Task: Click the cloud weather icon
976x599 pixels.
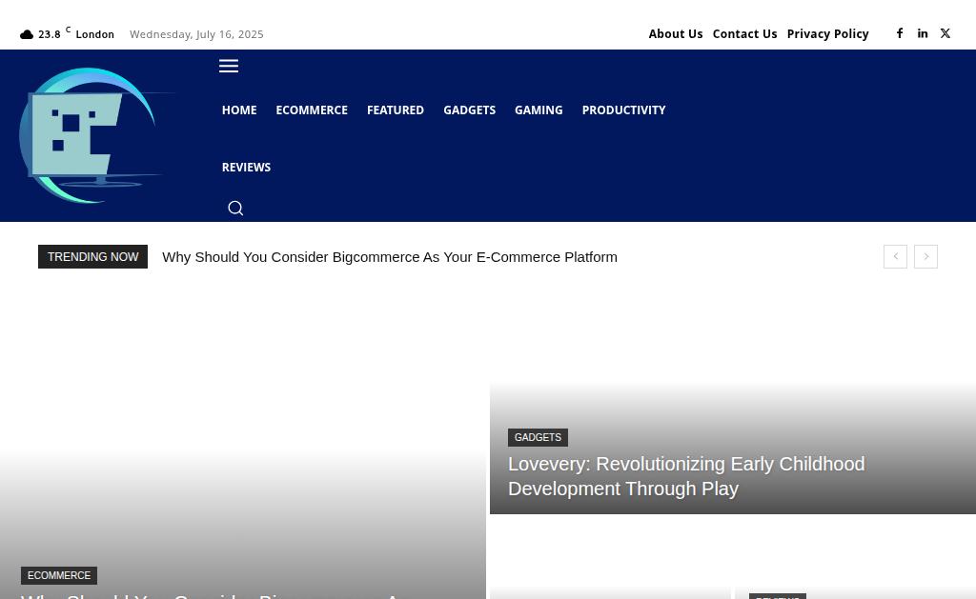Action: point(27,35)
